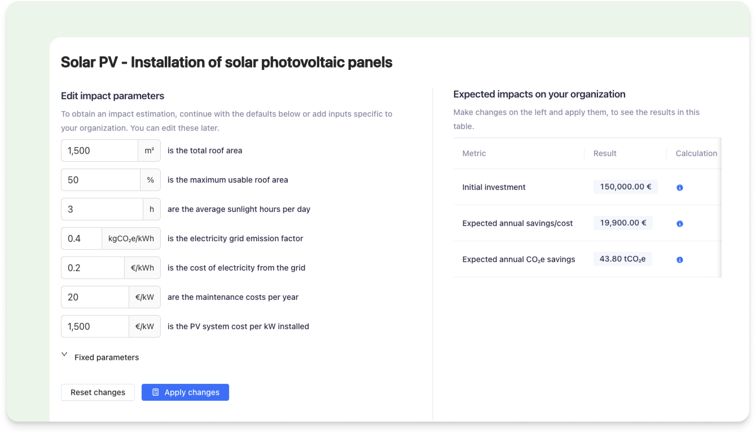Click the Metric column header
Image resolution: width=756 pixels, height=434 pixels.
[x=474, y=153]
